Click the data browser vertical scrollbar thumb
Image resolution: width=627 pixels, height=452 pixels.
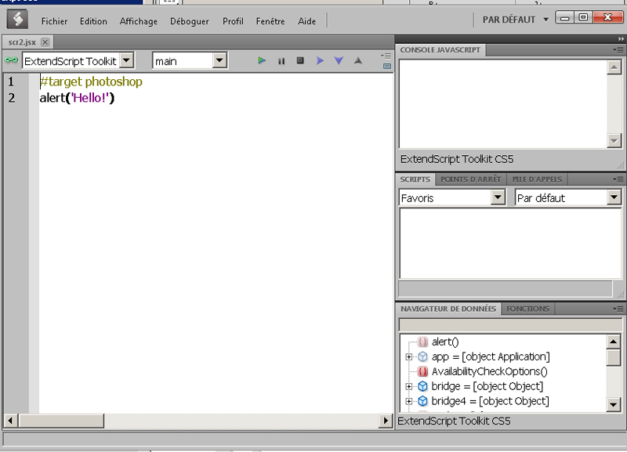[x=614, y=357]
